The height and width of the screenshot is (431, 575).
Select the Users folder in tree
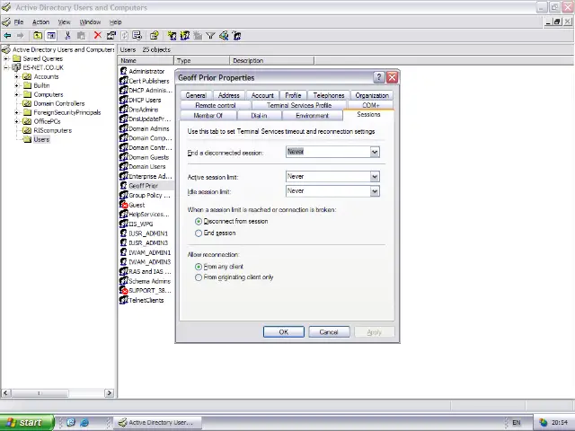tap(41, 139)
